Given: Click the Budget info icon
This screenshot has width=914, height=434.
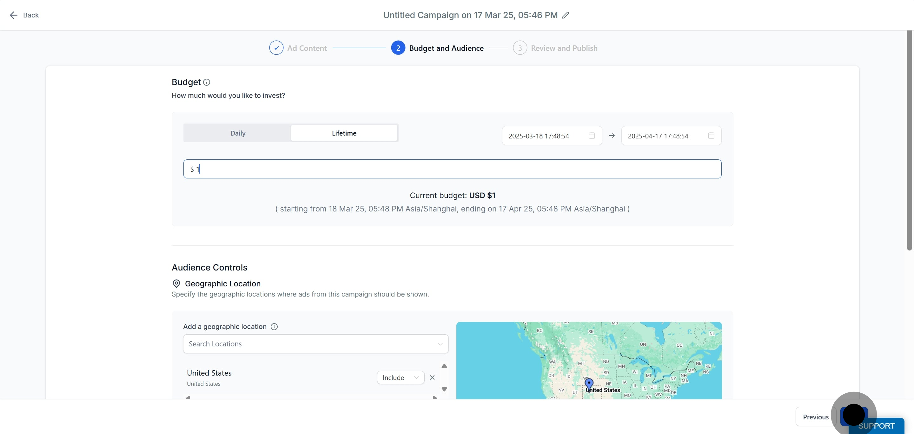Looking at the screenshot, I should 207,82.
